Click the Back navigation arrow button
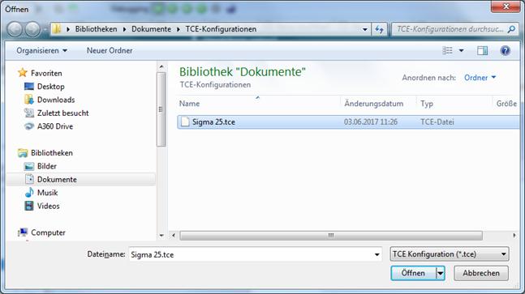This screenshot has width=525, height=294. point(15,29)
